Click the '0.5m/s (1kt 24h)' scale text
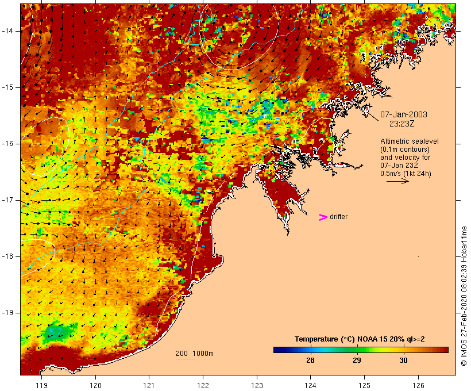Image resolution: width=471 pixels, height=391 pixels. pyautogui.click(x=406, y=174)
